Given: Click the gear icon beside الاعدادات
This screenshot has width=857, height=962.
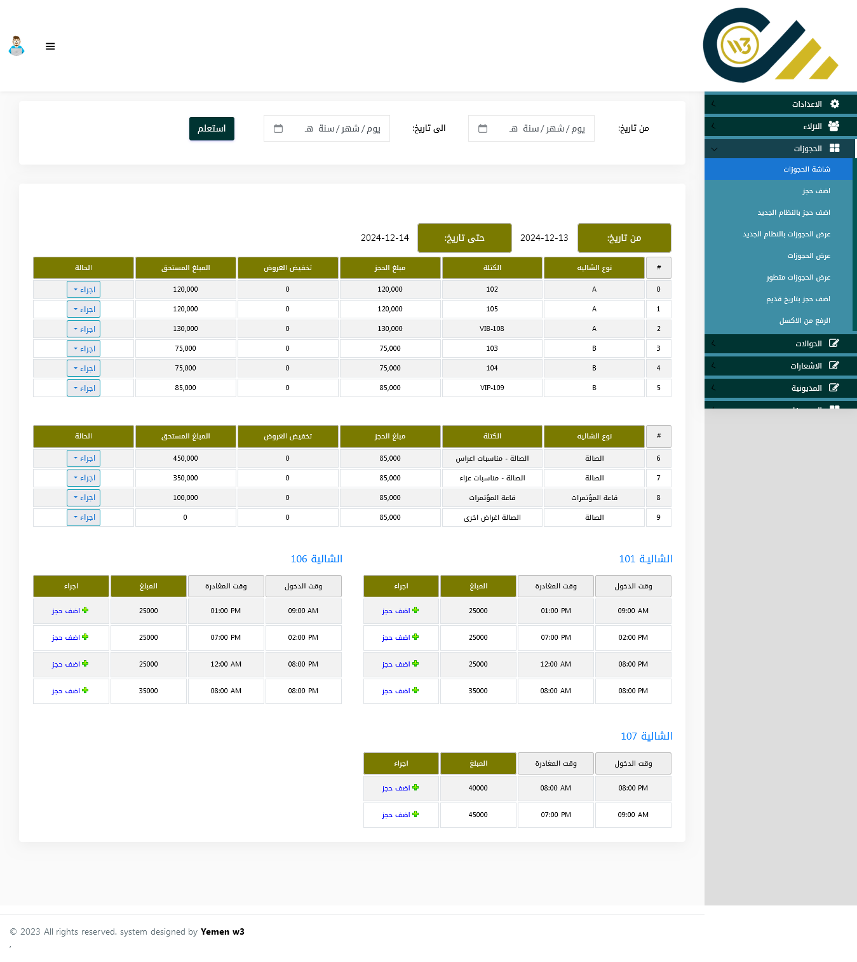Looking at the screenshot, I should [835, 104].
